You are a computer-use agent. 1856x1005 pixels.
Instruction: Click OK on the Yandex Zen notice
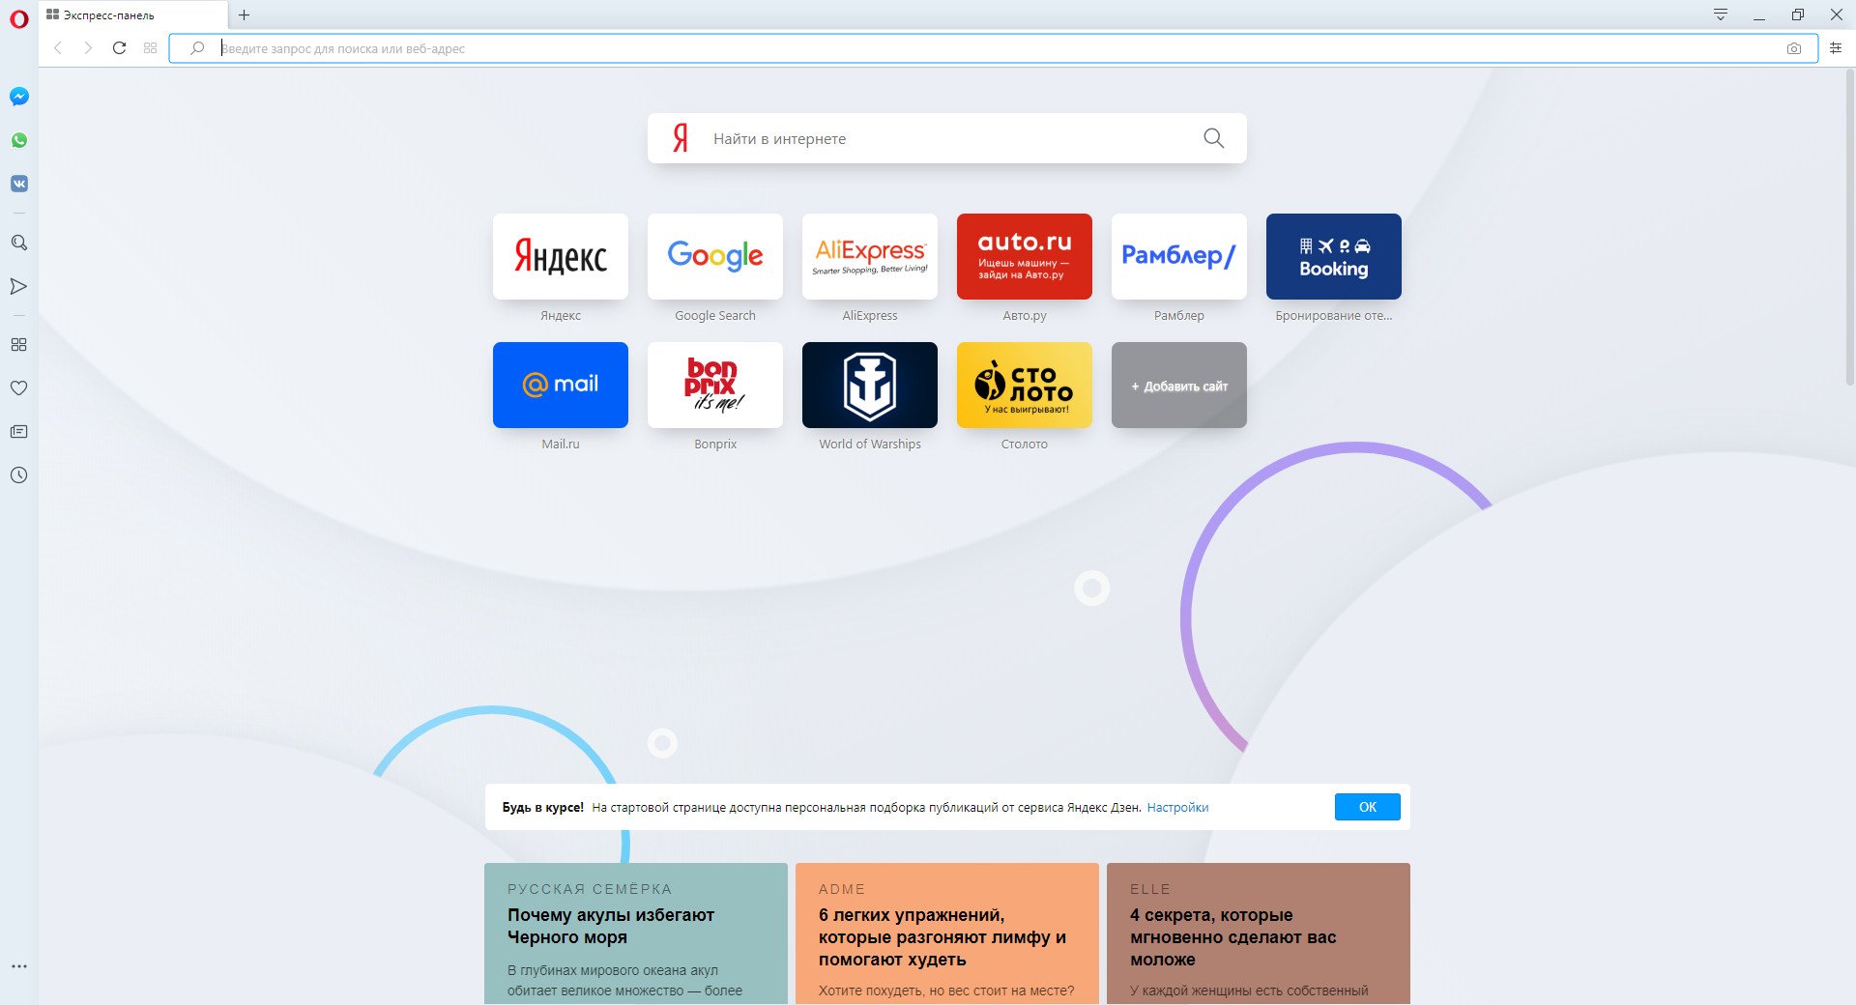[1367, 807]
